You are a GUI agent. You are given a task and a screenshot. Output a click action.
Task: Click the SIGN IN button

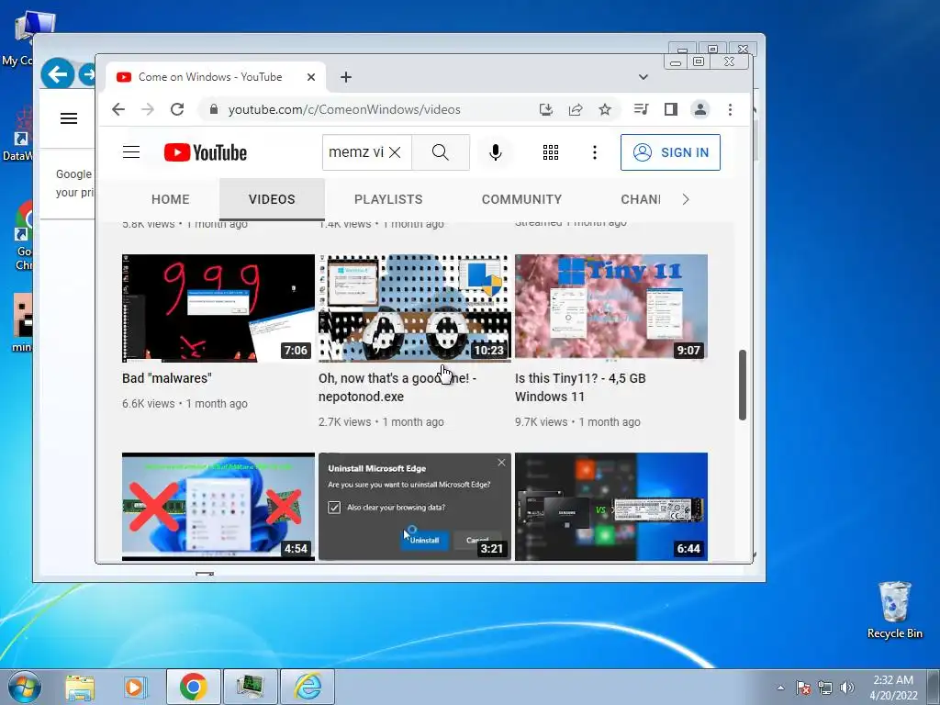670,152
